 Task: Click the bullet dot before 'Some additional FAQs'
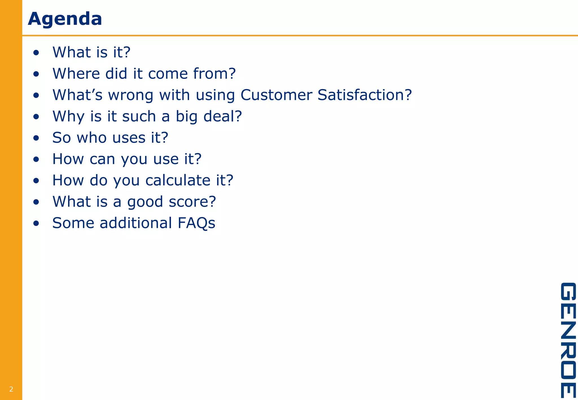point(36,224)
